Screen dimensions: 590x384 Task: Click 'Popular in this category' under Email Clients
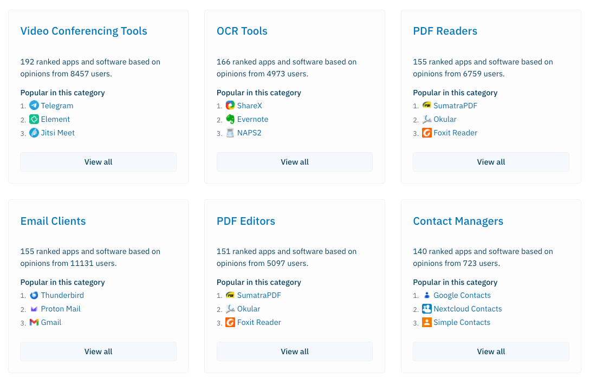point(62,282)
